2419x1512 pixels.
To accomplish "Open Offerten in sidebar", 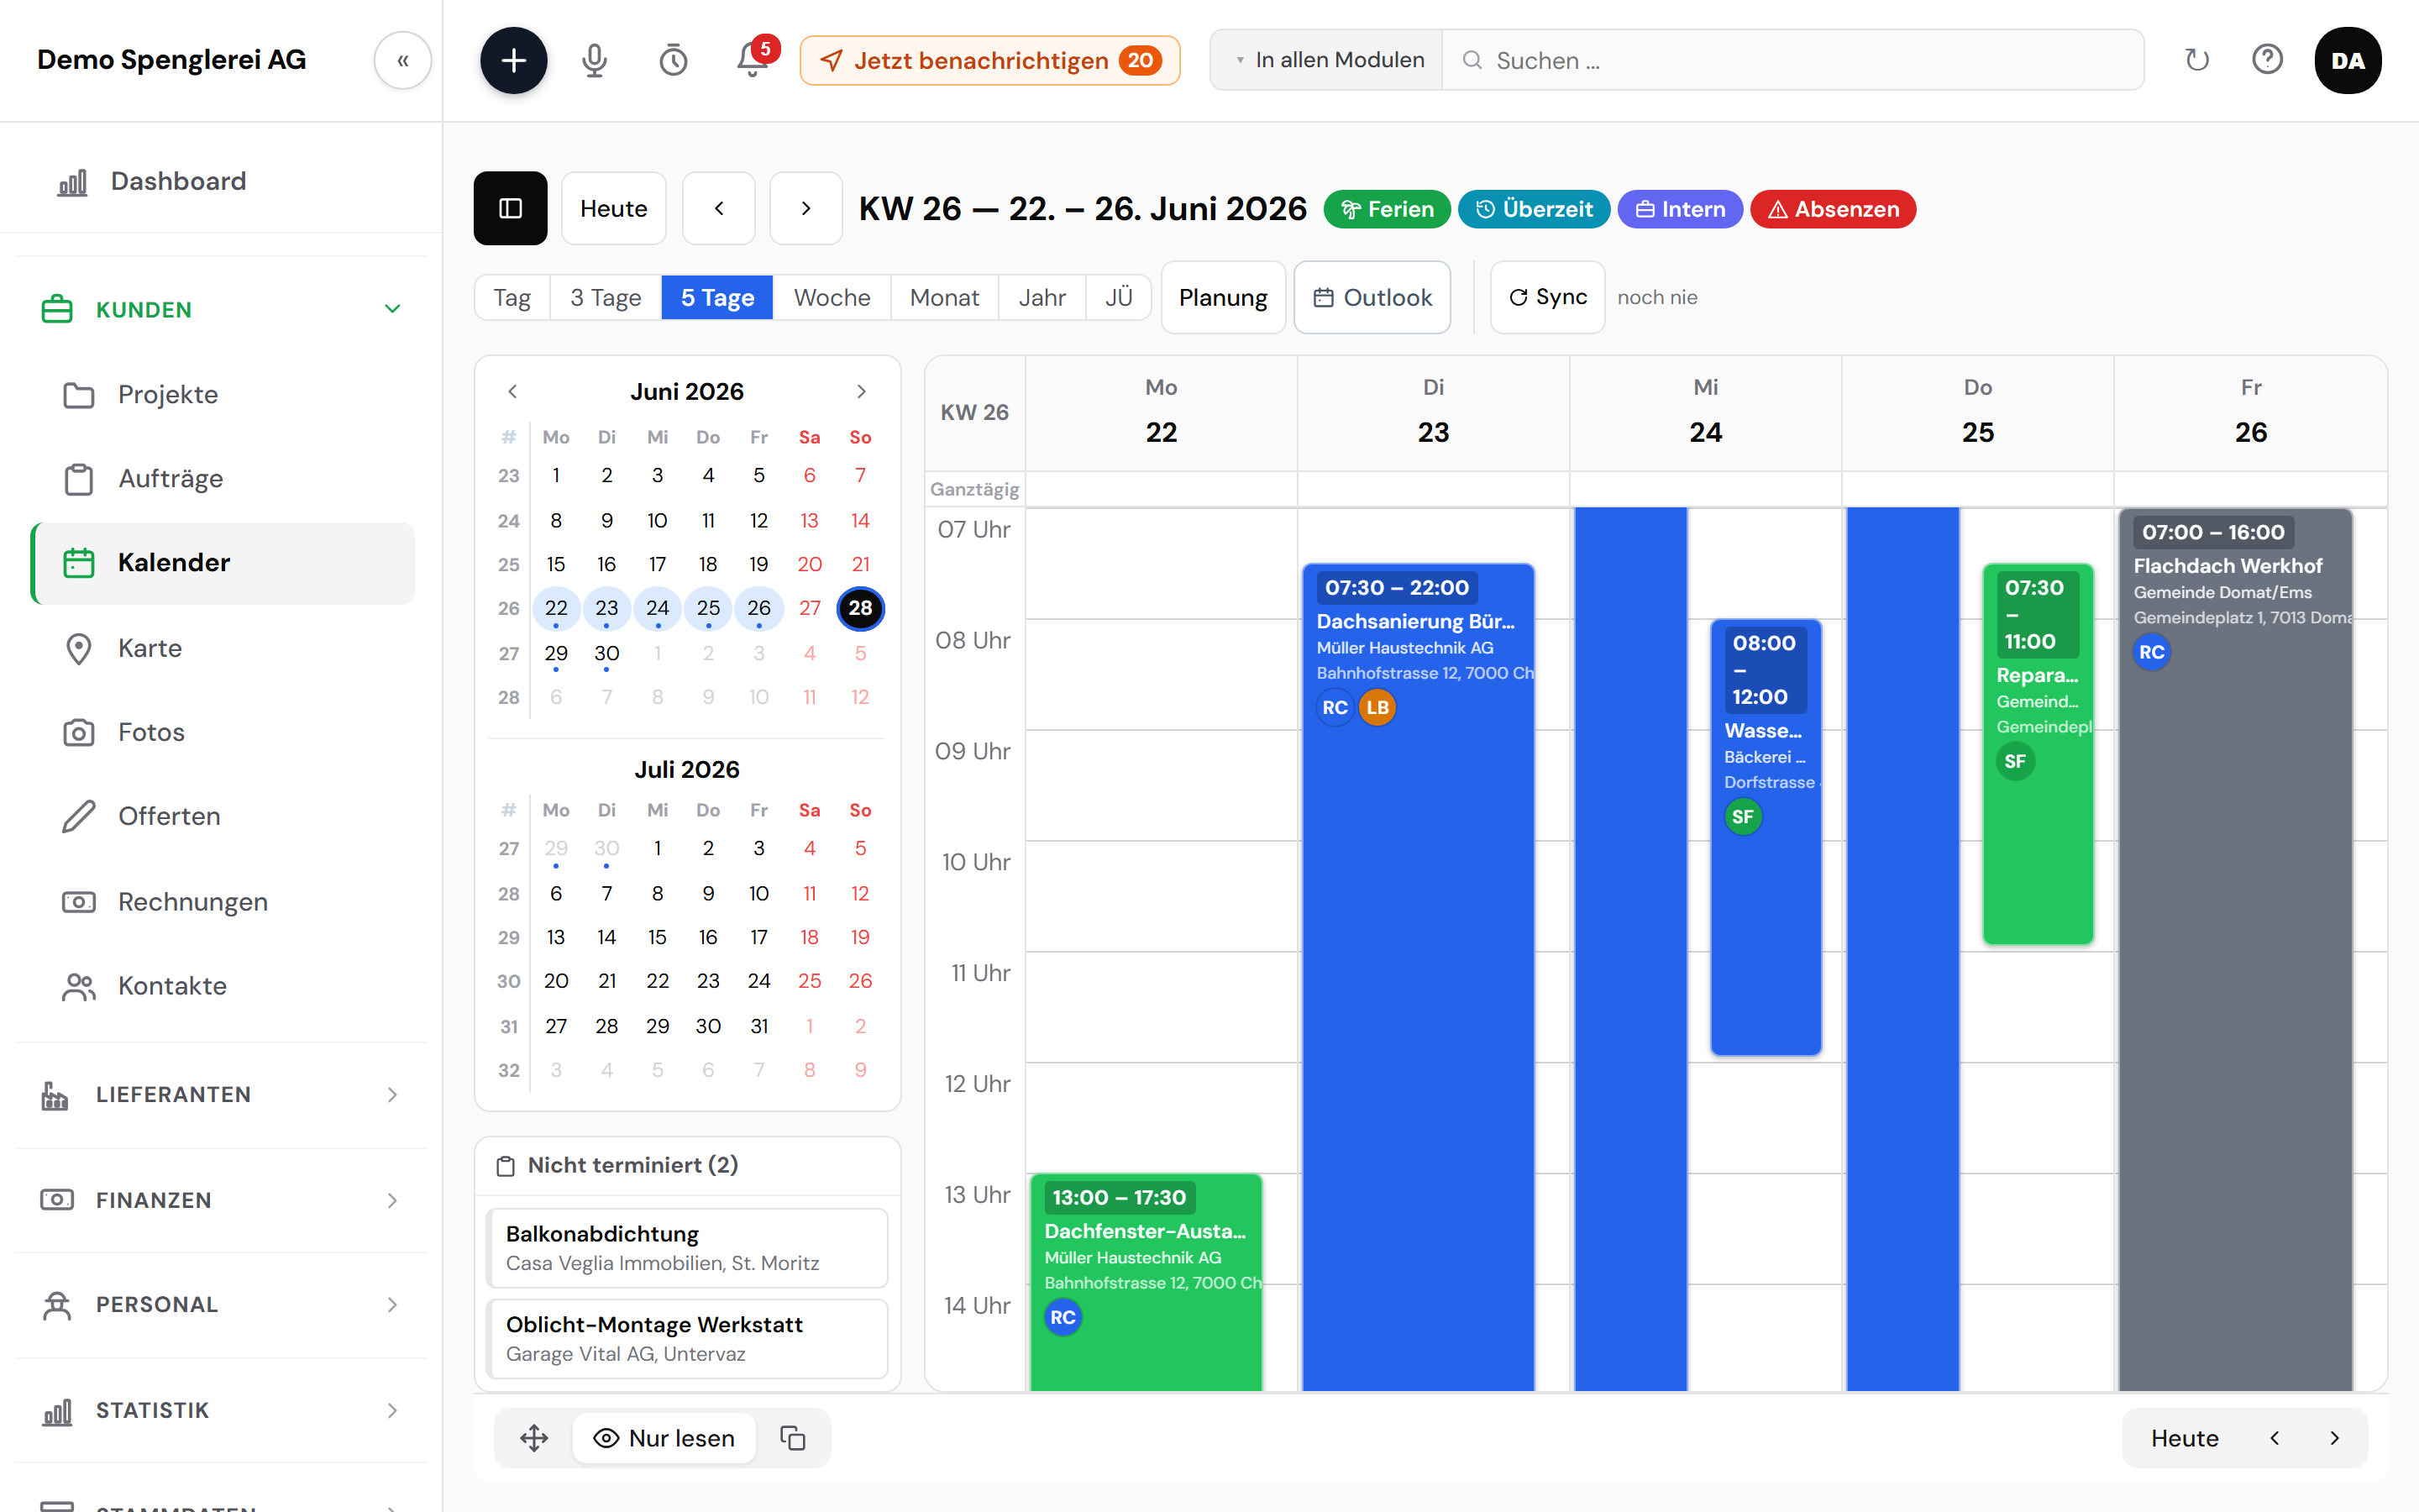I will [221, 816].
